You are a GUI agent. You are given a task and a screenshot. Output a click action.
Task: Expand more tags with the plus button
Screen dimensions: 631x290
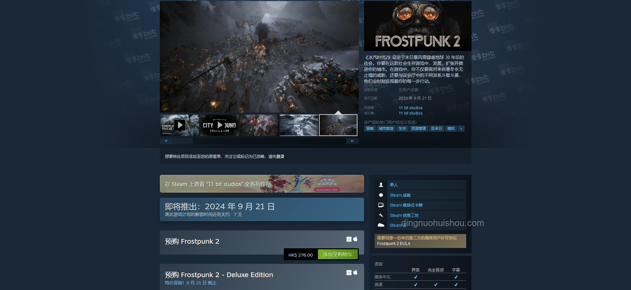click(461, 128)
